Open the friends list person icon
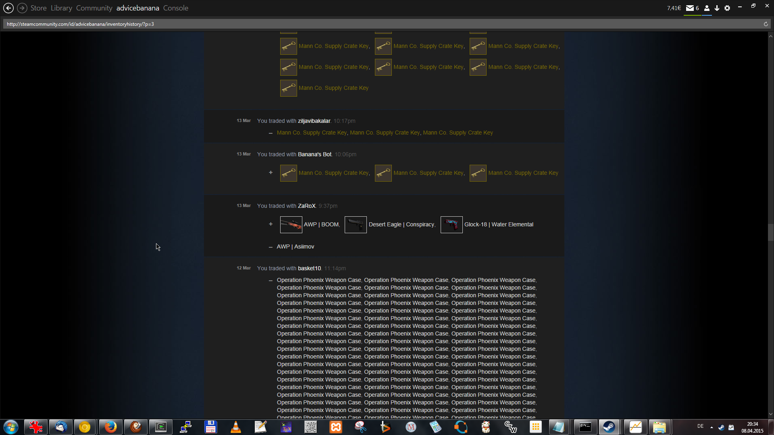This screenshot has width=774, height=435. (x=707, y=8)
